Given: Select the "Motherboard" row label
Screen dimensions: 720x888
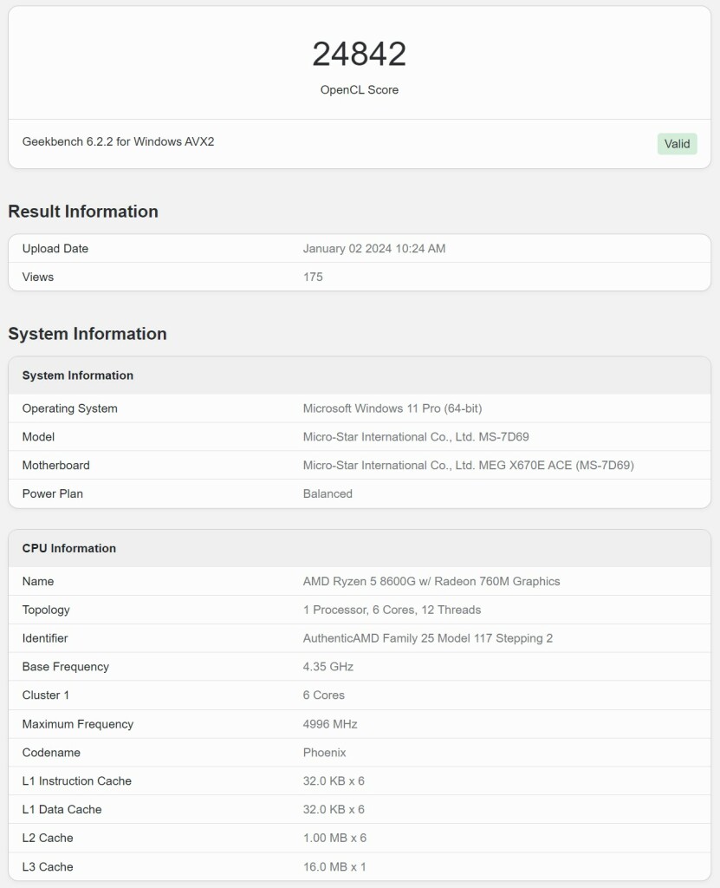Looking at the screenshot, I should (x=56, y=465).
